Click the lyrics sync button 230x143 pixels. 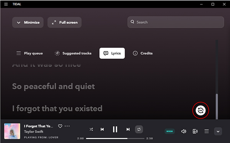click(200, 110)
